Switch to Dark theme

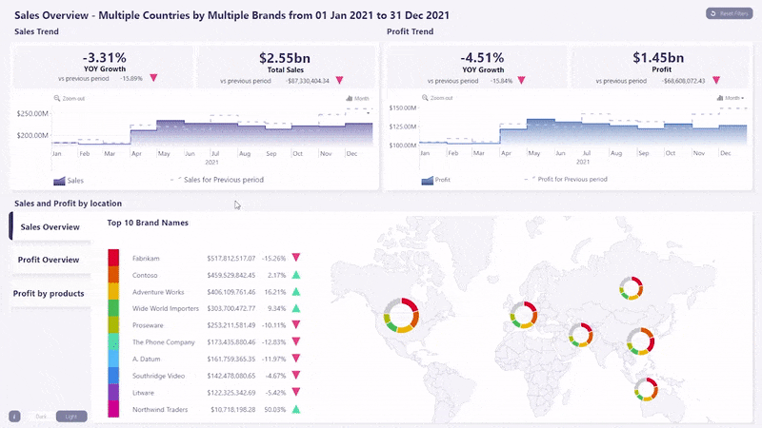[x=41, y=416]
